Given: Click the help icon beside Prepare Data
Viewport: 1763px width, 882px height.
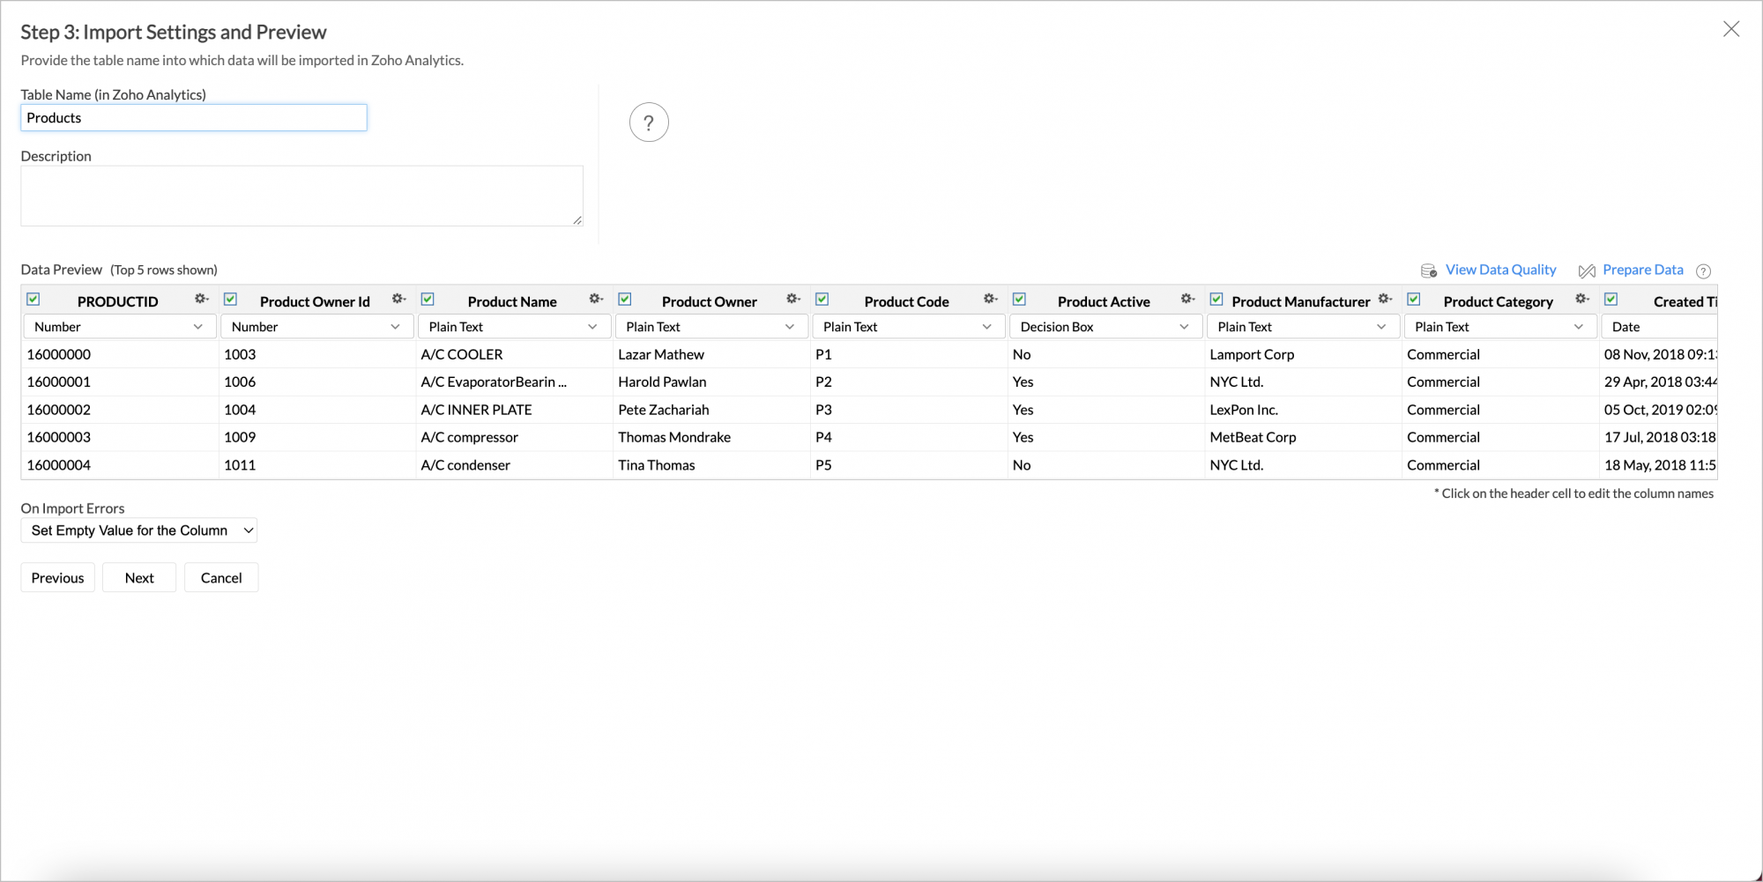Looking at the screenshot, I should point(1704,271).
